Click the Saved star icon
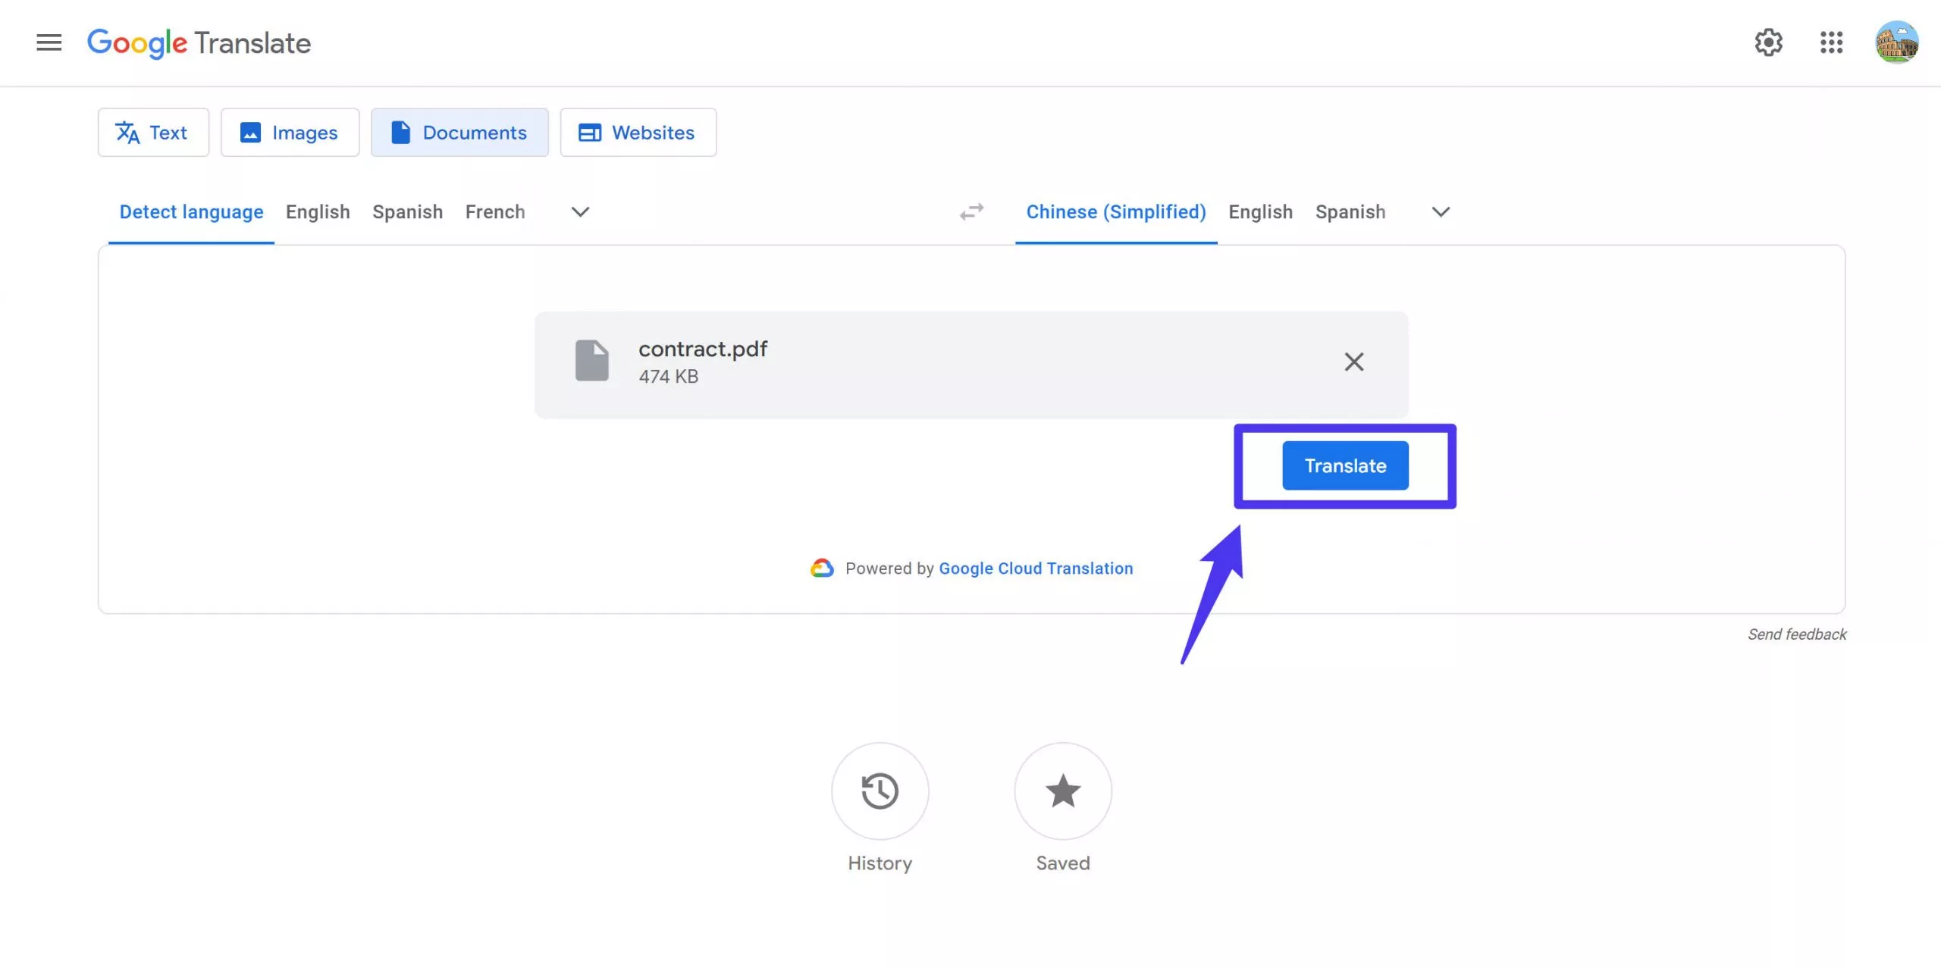 click(x=1062, y=790)
